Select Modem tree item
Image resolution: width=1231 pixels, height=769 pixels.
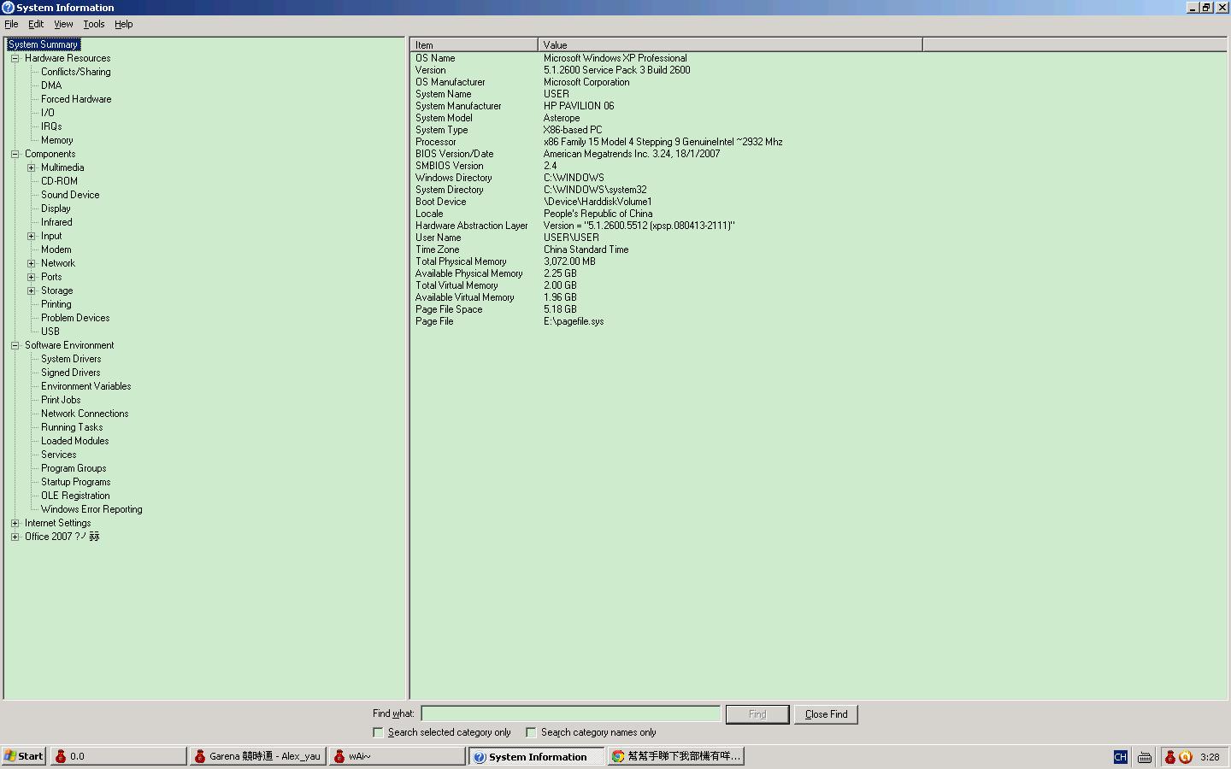pyautogui.click(x=56, y=249)
